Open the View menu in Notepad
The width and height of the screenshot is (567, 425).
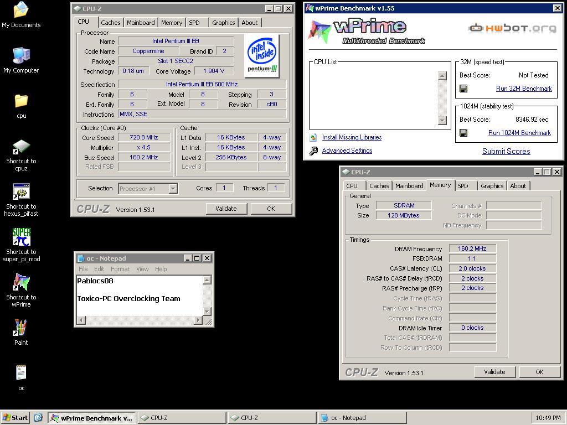[x=142, y=269]
